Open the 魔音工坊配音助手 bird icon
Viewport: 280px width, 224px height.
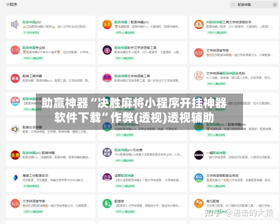pyautogui.click(x=15, y=178)
